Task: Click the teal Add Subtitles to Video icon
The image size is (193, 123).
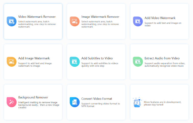Action: pyautogui.click(x=75, y=62)
